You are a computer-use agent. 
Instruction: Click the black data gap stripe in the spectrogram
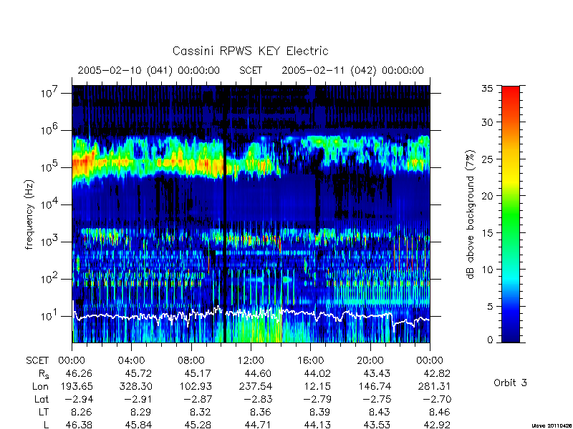pos(225,213)
